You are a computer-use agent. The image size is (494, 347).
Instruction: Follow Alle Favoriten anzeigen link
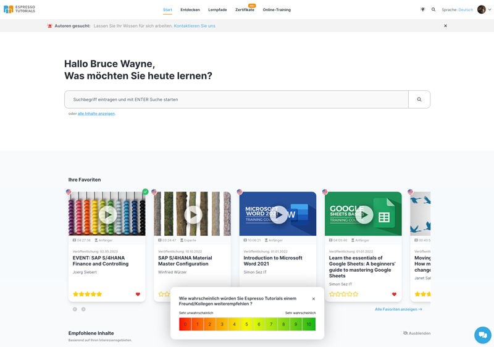398,309
